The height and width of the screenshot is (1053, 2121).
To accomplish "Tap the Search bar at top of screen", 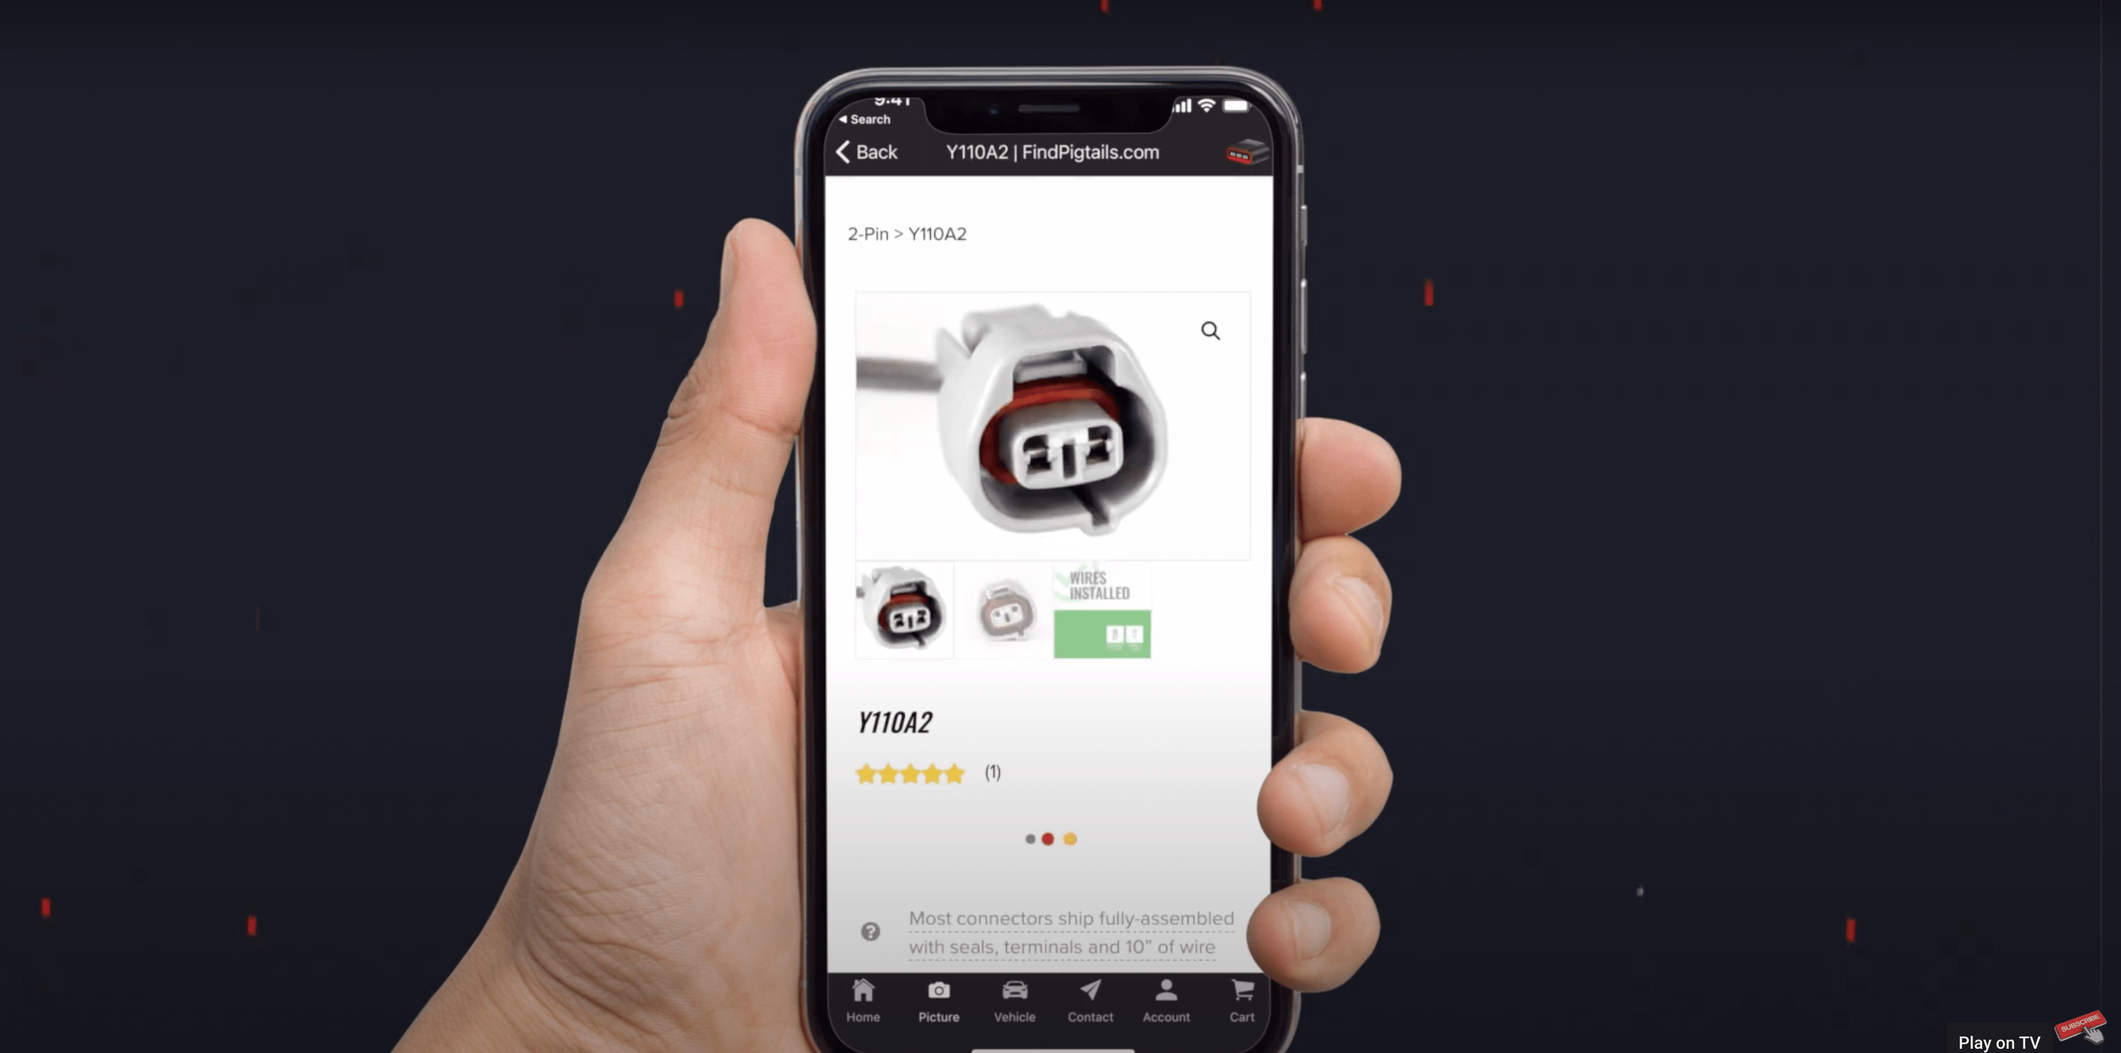I will coord(865,119).
